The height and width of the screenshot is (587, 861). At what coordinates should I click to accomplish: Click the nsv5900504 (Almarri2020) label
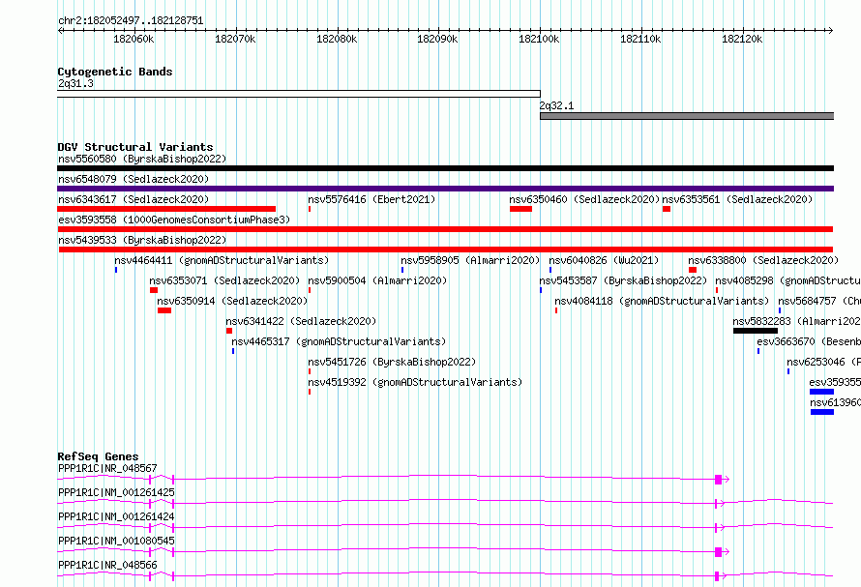(378, 280)
